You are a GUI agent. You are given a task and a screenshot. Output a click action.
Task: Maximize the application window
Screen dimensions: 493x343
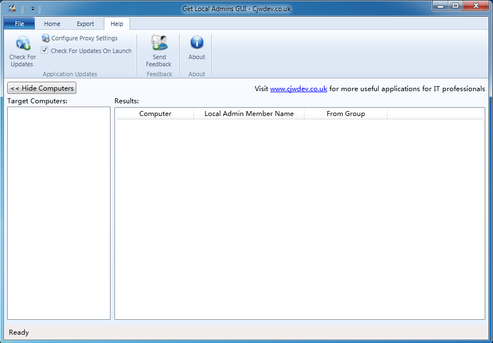[x=455, y=6]
